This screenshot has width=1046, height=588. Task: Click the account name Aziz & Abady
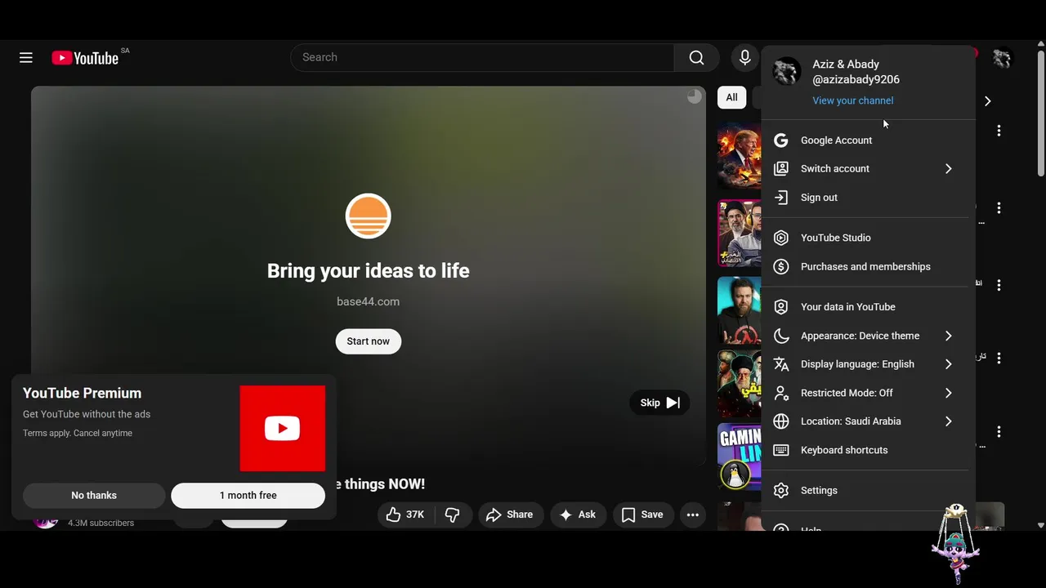[x=846, y=64]
